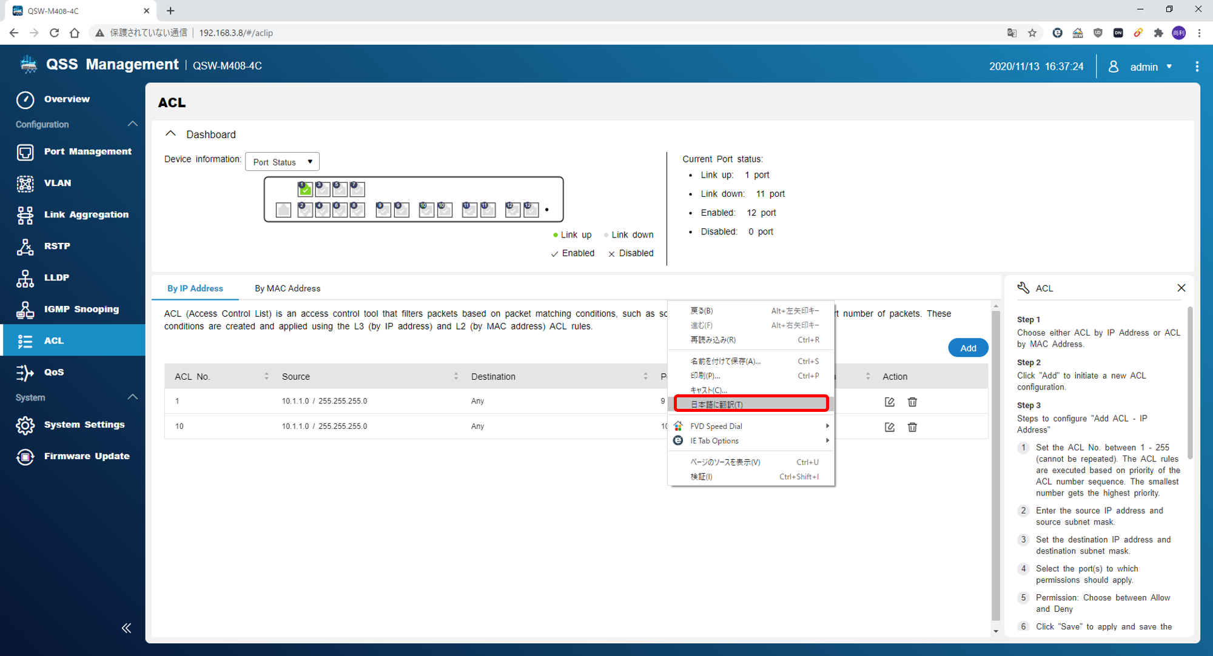Open the IGMP Snooping settings

81,309
